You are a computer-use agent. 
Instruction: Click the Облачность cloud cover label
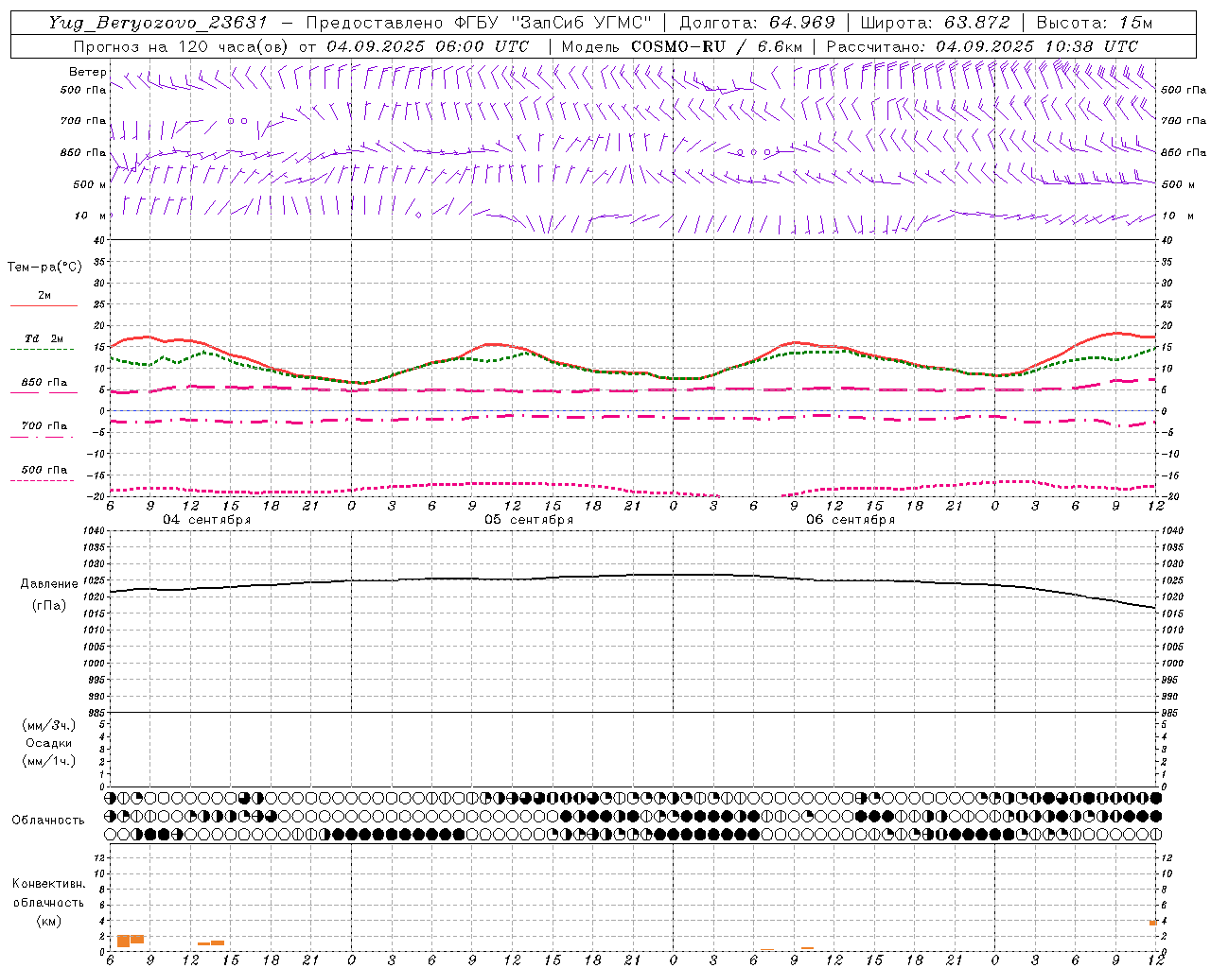[x=48, y=820]
